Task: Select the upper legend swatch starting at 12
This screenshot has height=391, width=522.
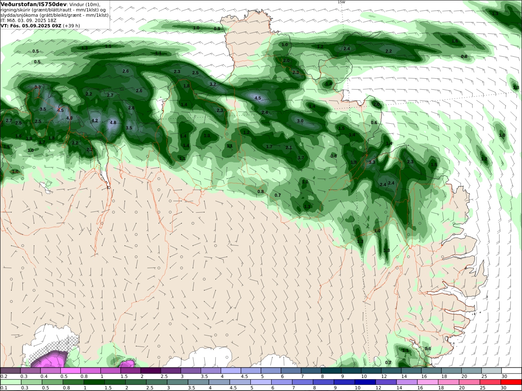Action: point(391,370)
